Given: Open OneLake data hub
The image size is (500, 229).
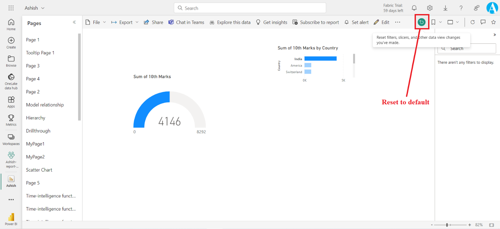Looking at the screenshot, I should (x=11, y=81).
